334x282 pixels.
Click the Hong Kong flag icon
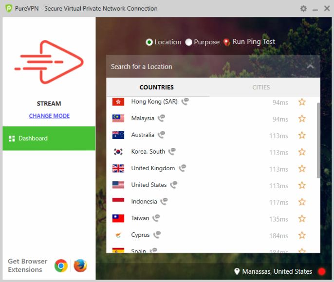point(118,102)
